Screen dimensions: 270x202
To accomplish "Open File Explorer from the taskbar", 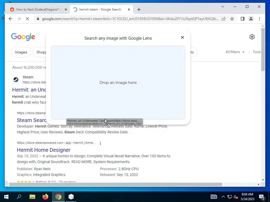I will [x=32, y=197].
